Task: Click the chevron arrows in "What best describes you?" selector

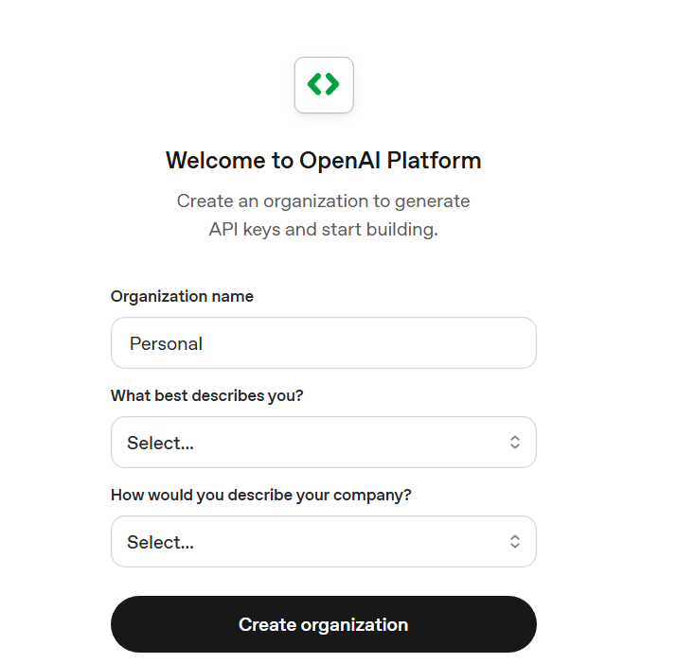Action: pos(514,443)
